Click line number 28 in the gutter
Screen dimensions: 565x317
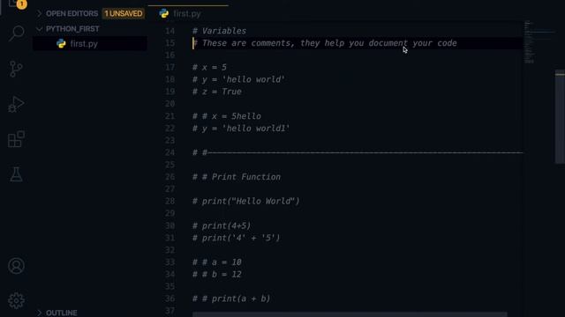(170, 201)
